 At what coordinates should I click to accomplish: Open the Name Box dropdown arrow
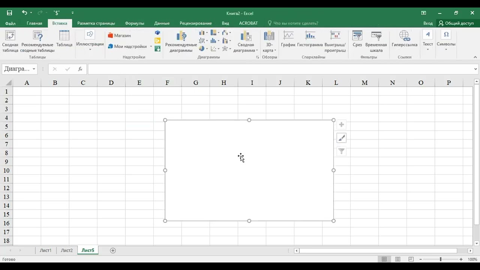click(34, 69)
